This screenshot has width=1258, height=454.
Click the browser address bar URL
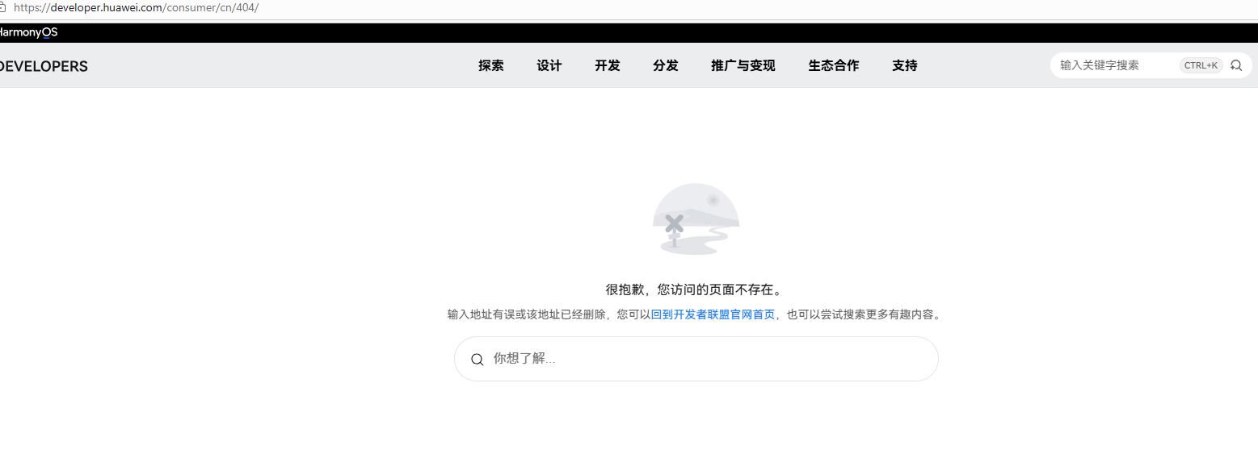pos(136,7)
